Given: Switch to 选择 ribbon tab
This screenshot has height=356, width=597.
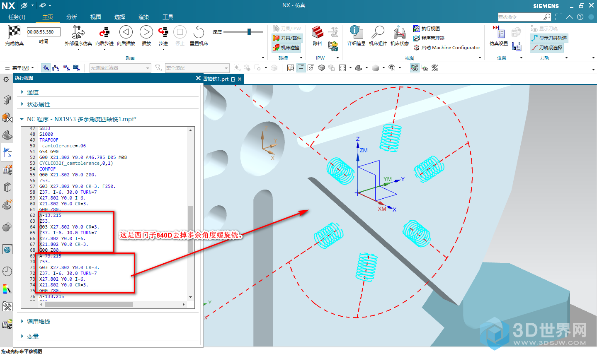Looking at the screenshot, I should coord(120,17).
